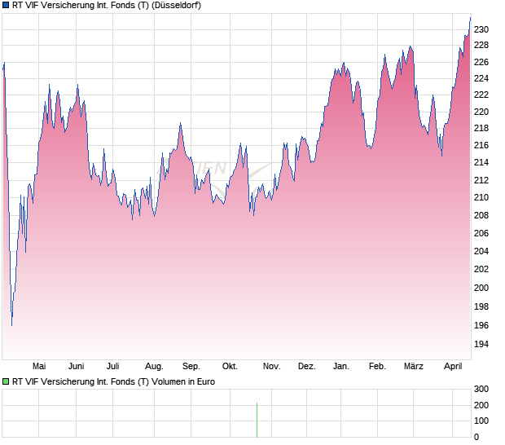Click the 230 price axis value
505x445 pixels.
coord(481,30)
